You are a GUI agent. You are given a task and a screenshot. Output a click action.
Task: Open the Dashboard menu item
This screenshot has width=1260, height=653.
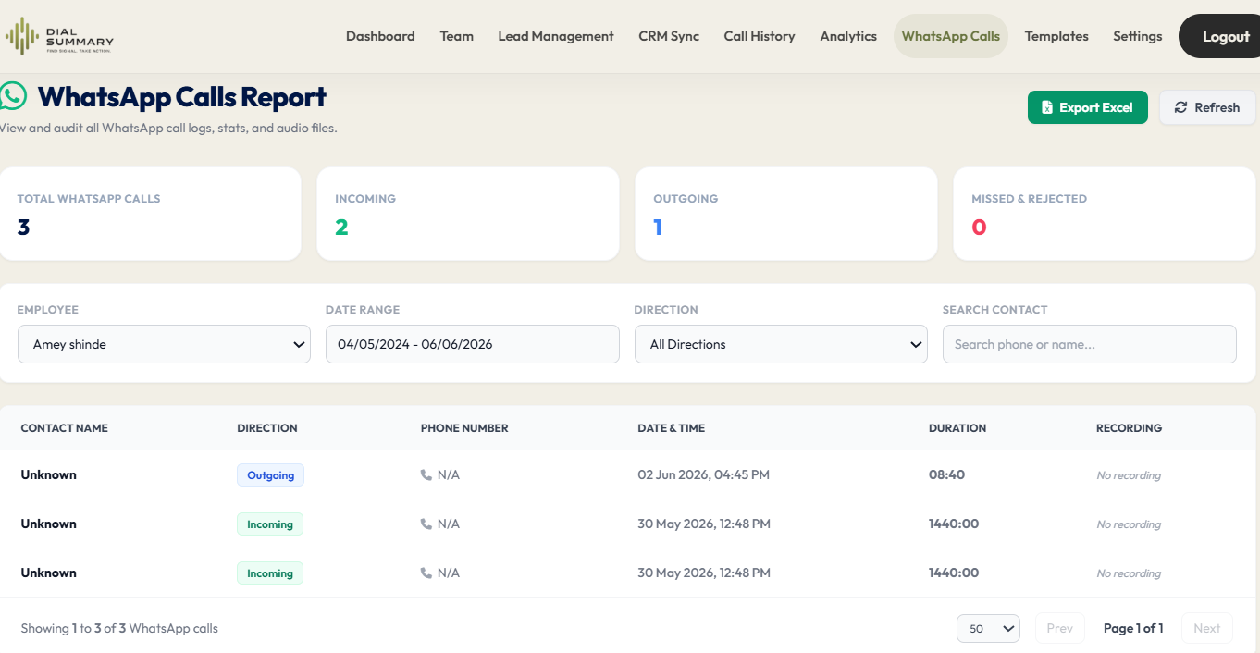pos(380,36)
